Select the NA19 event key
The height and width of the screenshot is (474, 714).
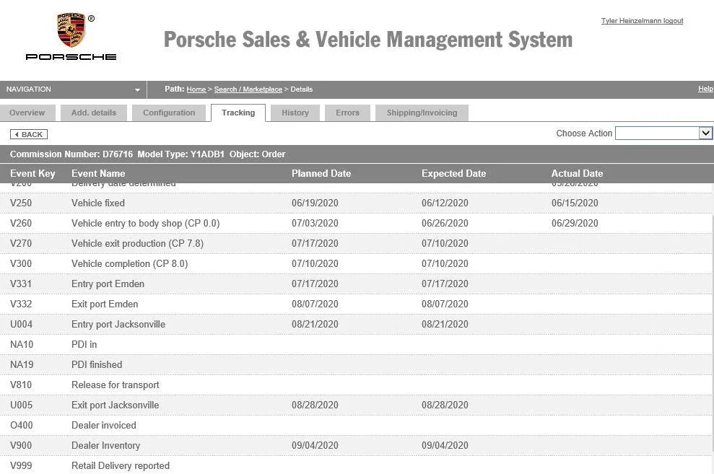click(x=22, y=365)
